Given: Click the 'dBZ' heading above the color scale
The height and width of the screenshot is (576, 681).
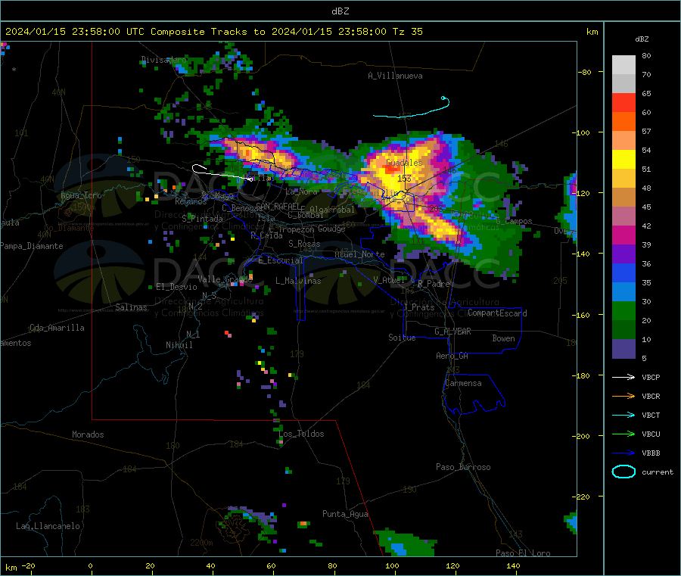Looking at the screenshot, I should pos(642,39).
